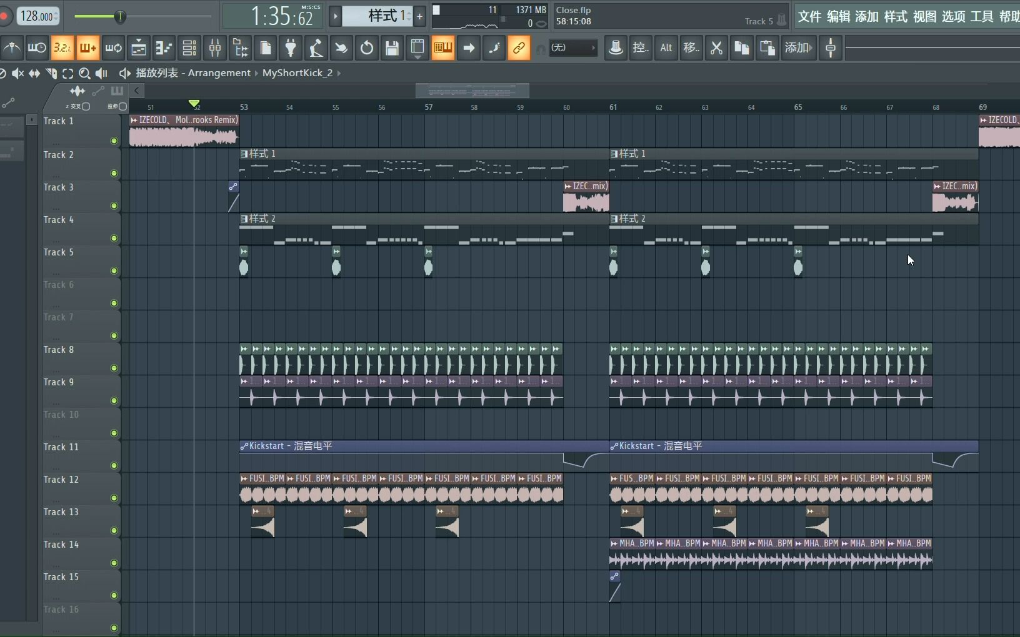
Task: Select the playback speaker tool
Action: [x=101, y=74]
